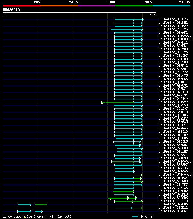
Task: Select the UniRef100_A4QMC1 label
Action: click(x=173, y=211)
